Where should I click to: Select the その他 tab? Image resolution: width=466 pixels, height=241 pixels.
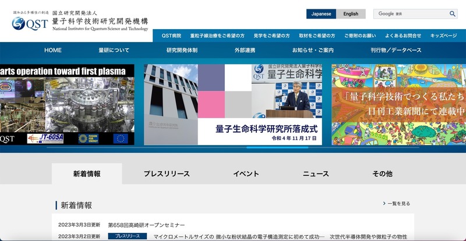click(x=382, y=174)
